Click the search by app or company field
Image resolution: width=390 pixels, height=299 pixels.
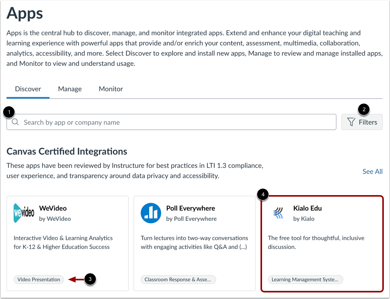[x=171, y=122]
